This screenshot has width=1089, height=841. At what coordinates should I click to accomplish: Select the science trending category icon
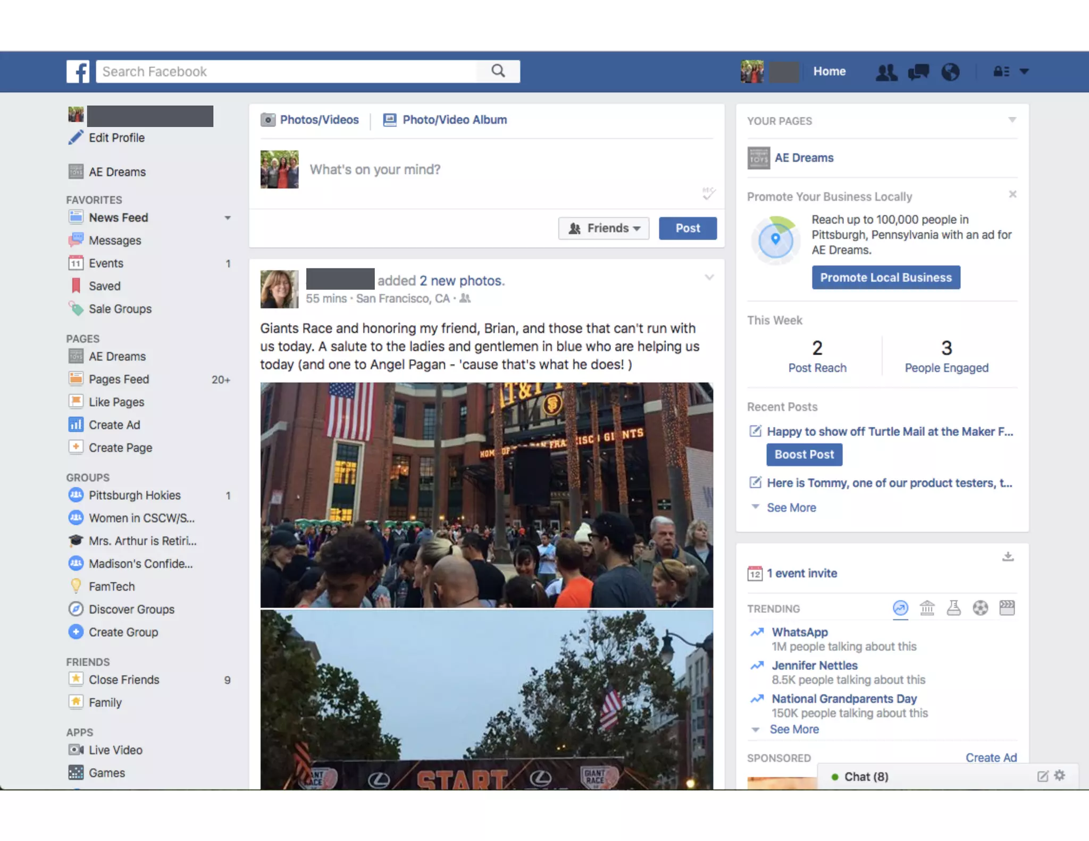pos(953,608)
